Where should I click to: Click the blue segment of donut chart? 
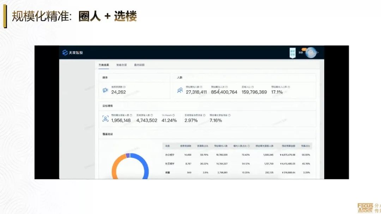[145, 166]
